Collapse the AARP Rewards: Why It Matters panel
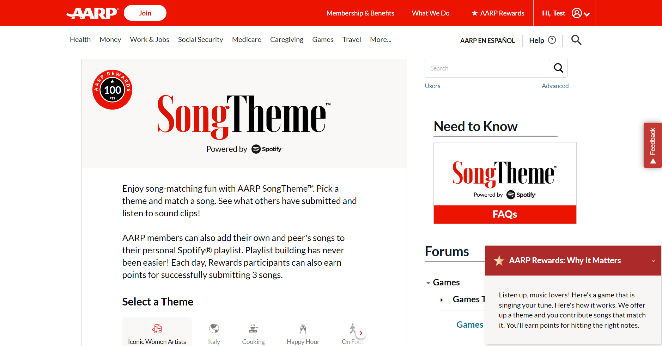Image resolution: width=662 pixels, height=346 pixels. click(653, 261)
